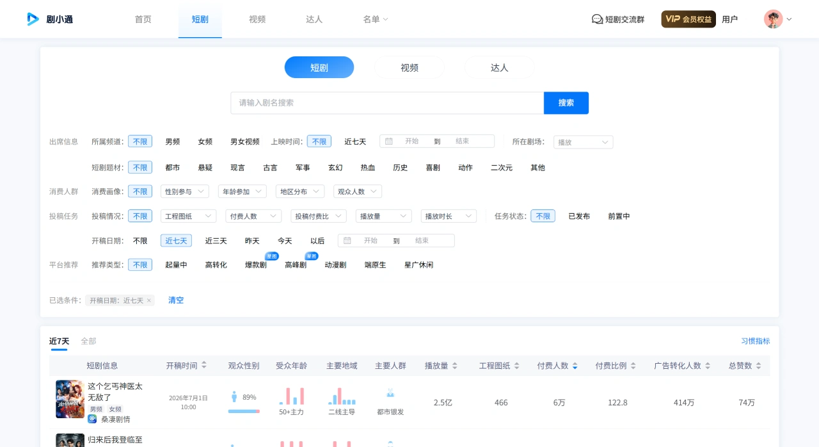Select 不限 for 所属频道

pos(140,142)
